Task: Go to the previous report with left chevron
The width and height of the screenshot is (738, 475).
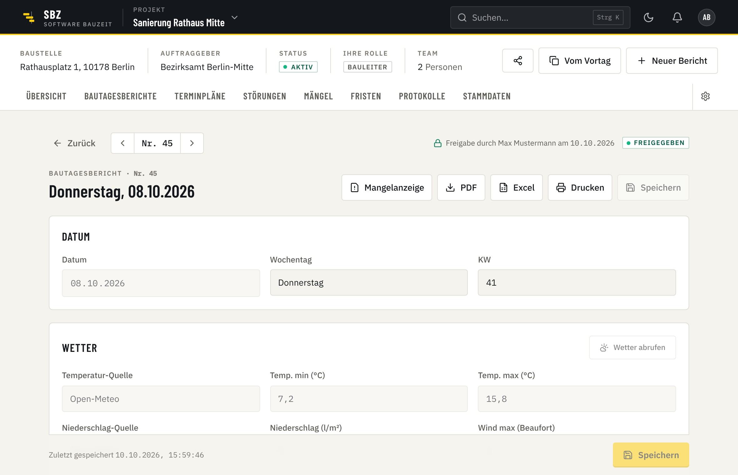Action: (x=123, y=143)
